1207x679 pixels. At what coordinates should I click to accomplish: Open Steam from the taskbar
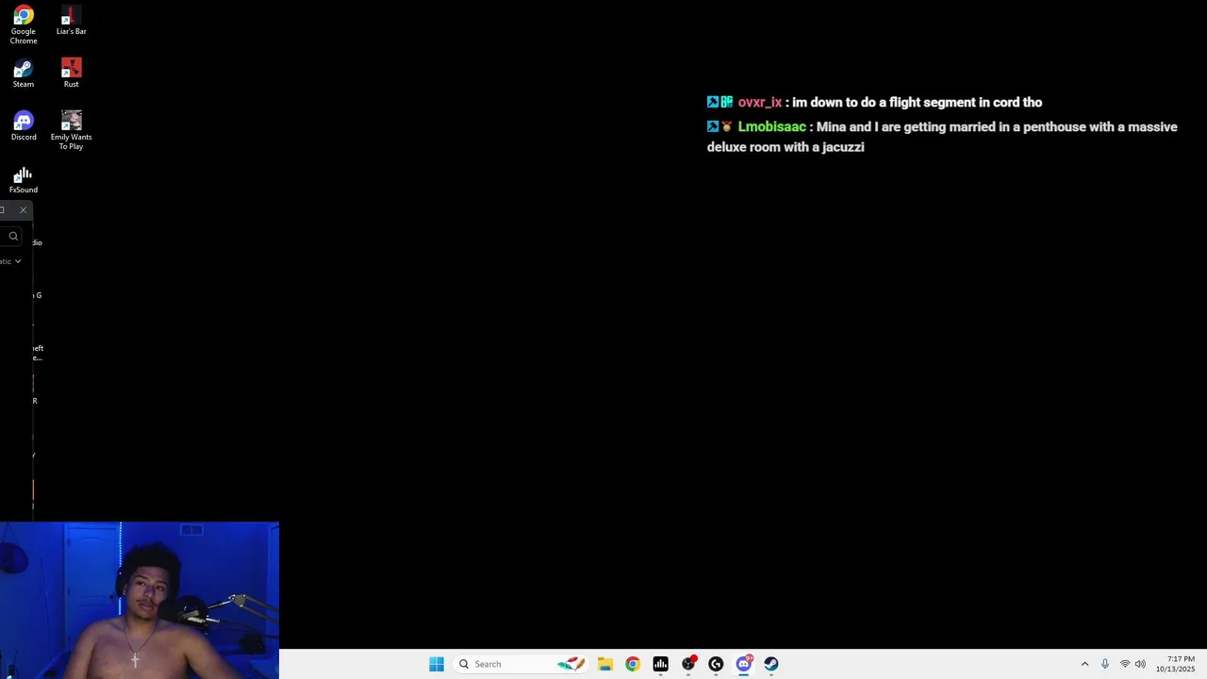pyautogui.click(x=771, y=664)
